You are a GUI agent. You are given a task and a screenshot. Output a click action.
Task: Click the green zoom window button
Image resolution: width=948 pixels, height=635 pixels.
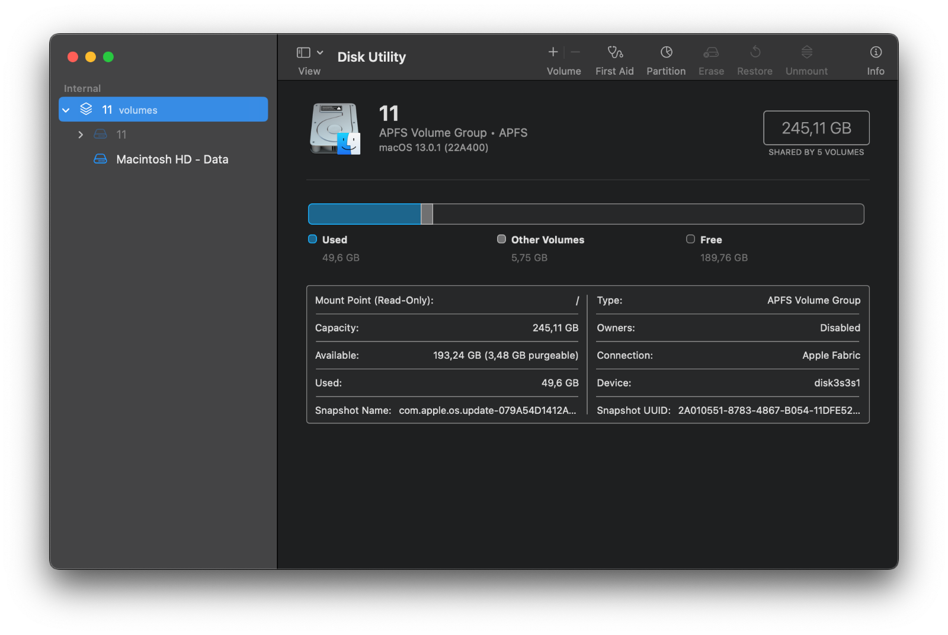click(x=108, y=57)
